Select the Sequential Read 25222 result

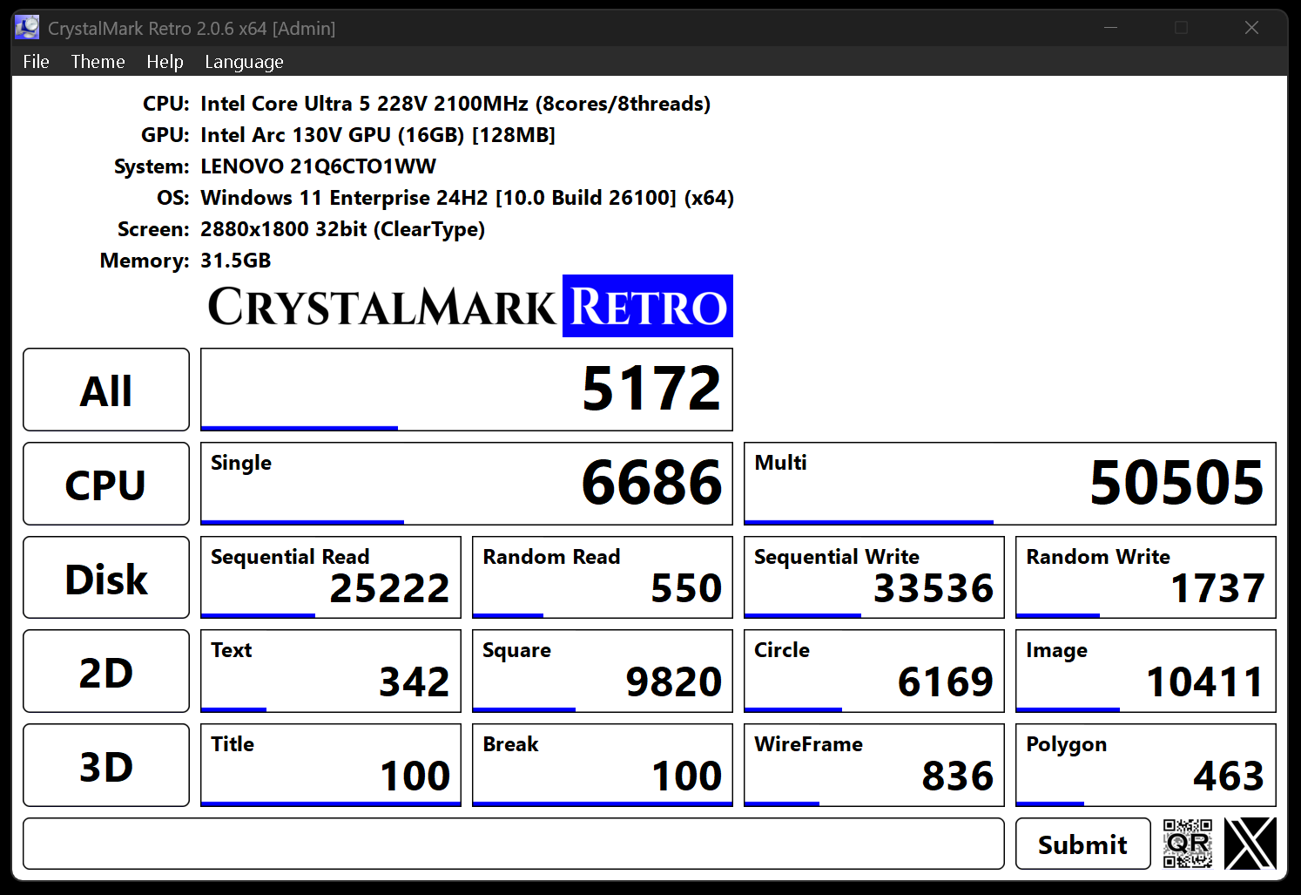(x=331, y=578)
